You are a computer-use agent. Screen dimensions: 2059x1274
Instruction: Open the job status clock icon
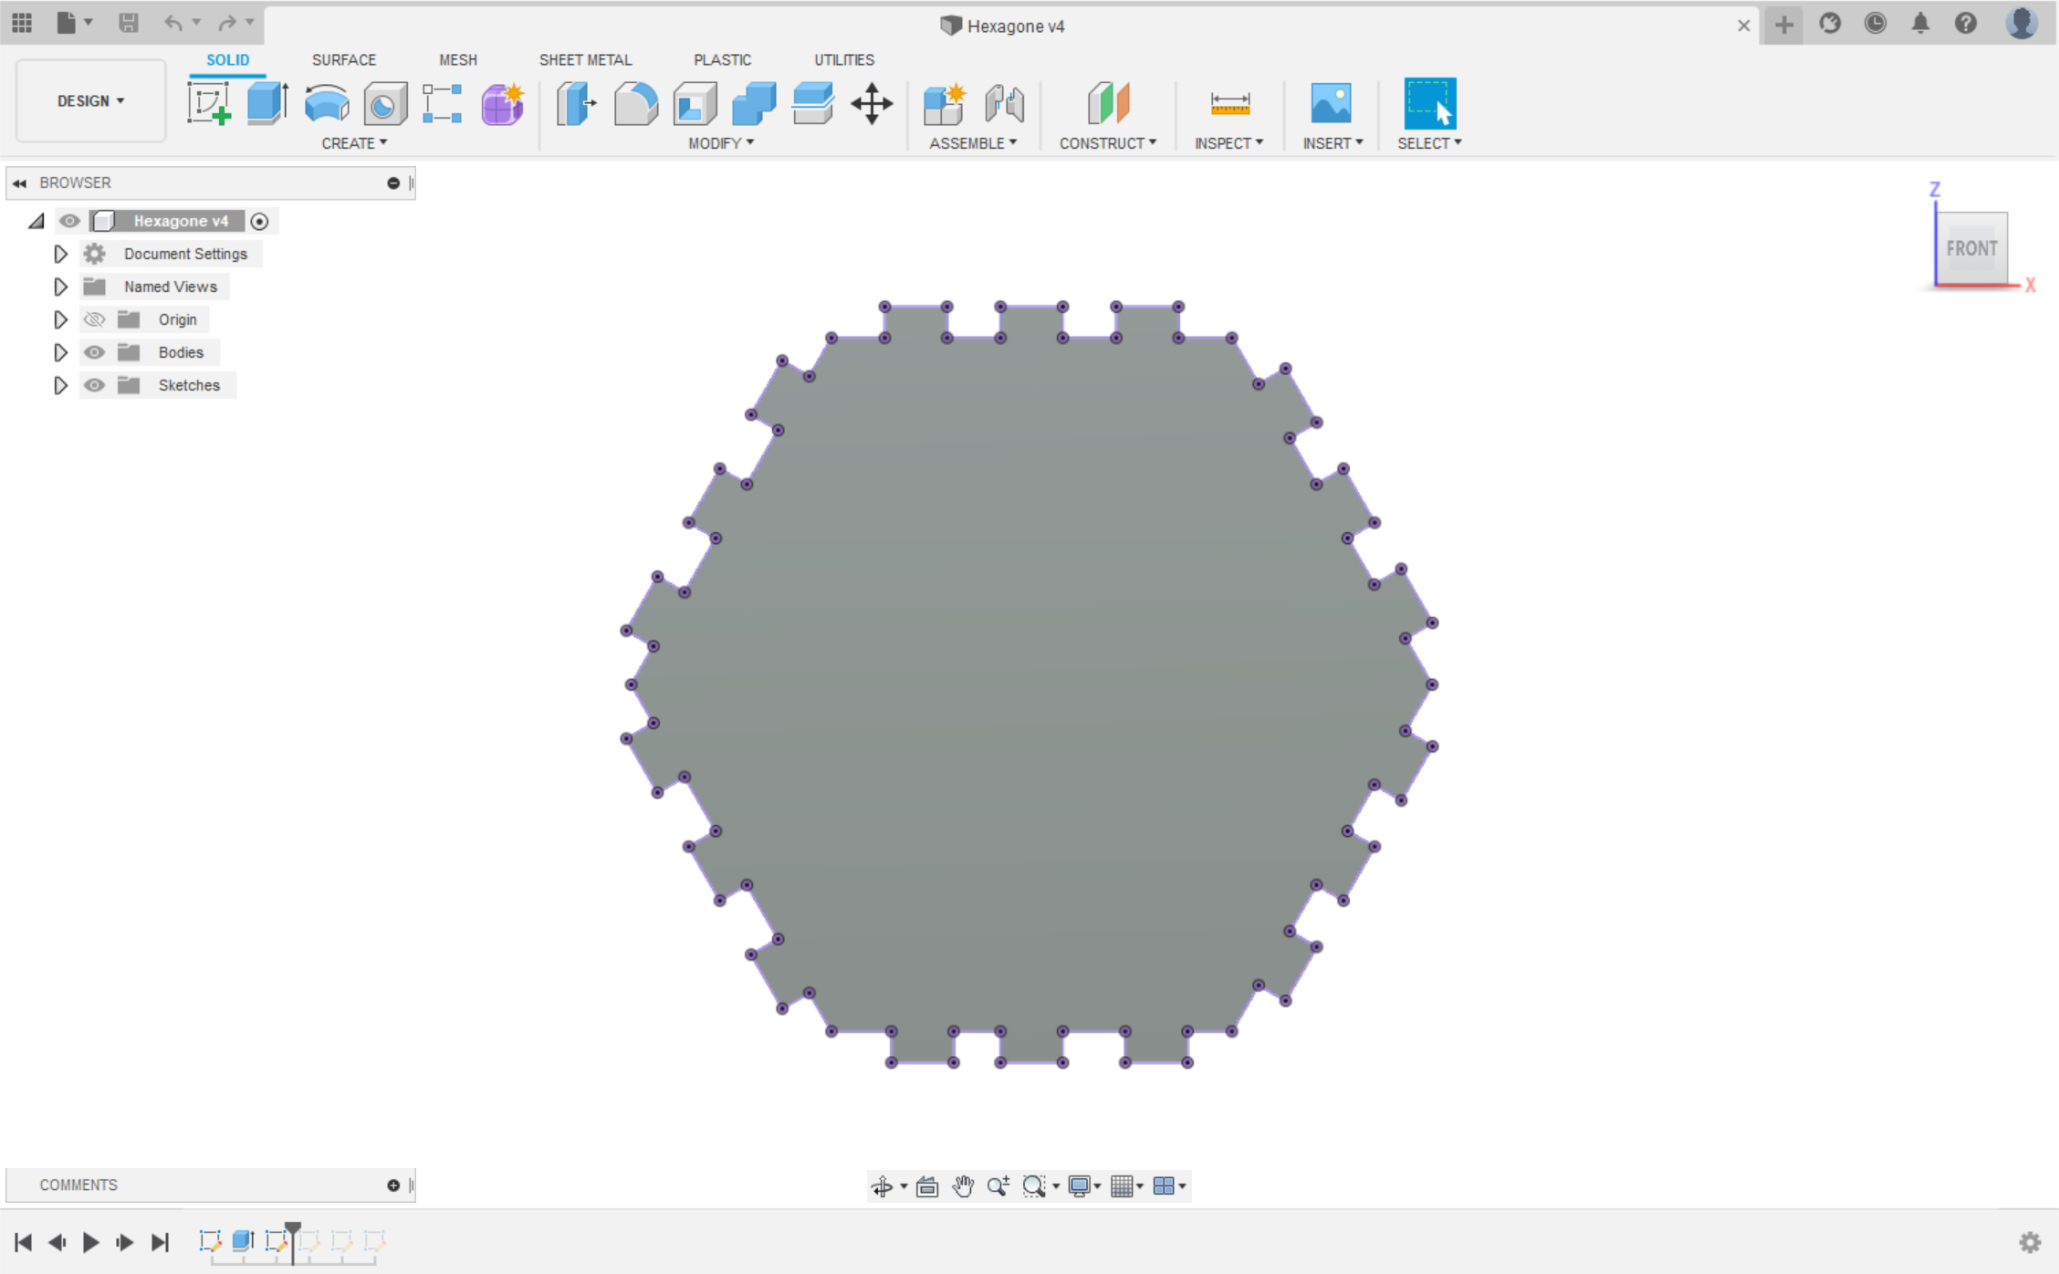(x=1876, y=23)
